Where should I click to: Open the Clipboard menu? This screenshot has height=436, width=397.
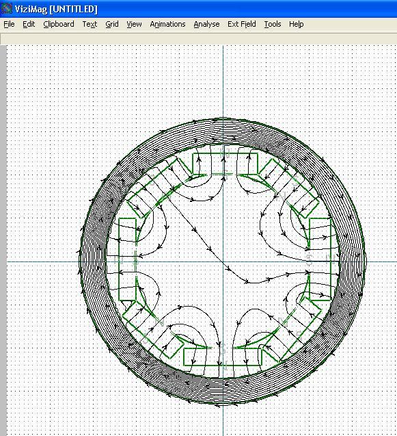click(59, 24)
